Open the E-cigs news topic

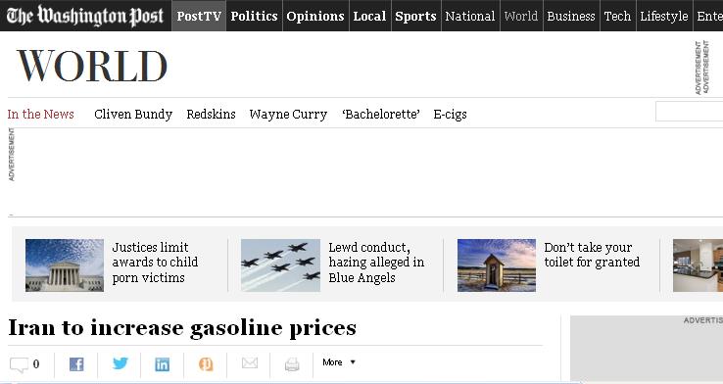(x=450, y=114)
